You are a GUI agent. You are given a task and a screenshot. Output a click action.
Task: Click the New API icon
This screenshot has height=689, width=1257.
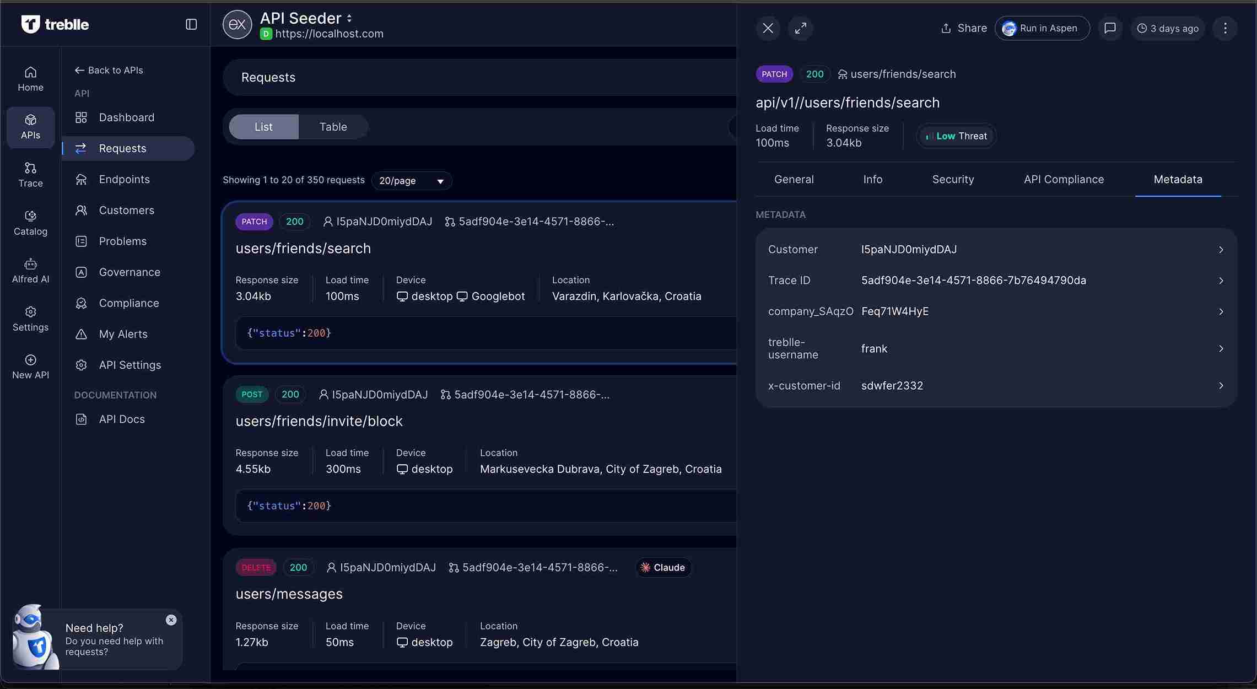click(x=30, y=367)
